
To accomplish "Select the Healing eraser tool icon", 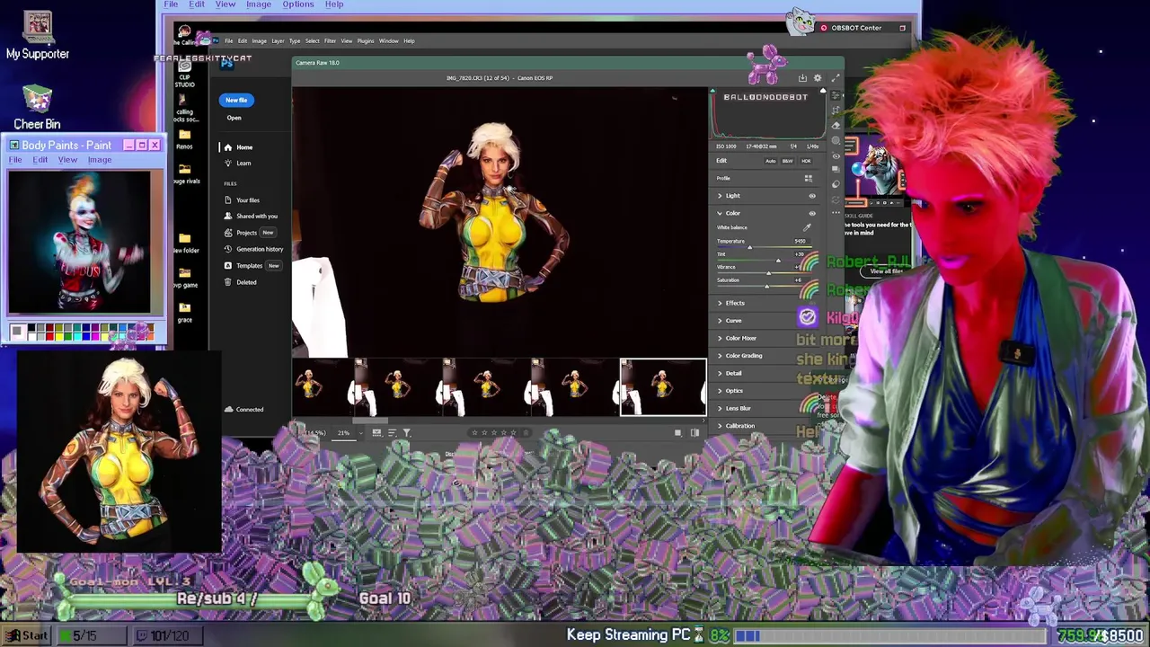I will tap(836, 126).
